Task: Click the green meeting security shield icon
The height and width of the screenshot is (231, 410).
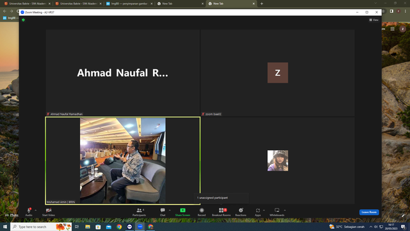Action: (23, 20)
